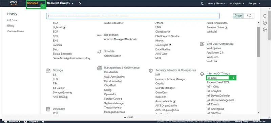
Task: Click the Storage category icon
Action: (48, 70)
